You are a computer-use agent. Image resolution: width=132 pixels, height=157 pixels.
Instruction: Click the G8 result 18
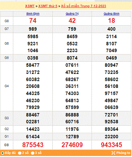[112, 21]
